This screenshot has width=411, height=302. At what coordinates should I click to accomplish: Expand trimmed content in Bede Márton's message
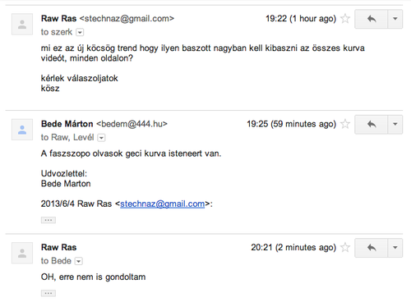click(x=48, y=220)
